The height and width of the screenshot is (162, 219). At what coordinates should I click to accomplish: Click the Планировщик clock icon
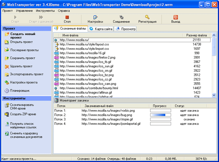[7, 91]
